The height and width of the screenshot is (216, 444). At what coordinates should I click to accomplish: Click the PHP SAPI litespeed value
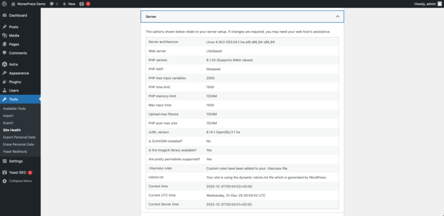(x=213, y=69)
